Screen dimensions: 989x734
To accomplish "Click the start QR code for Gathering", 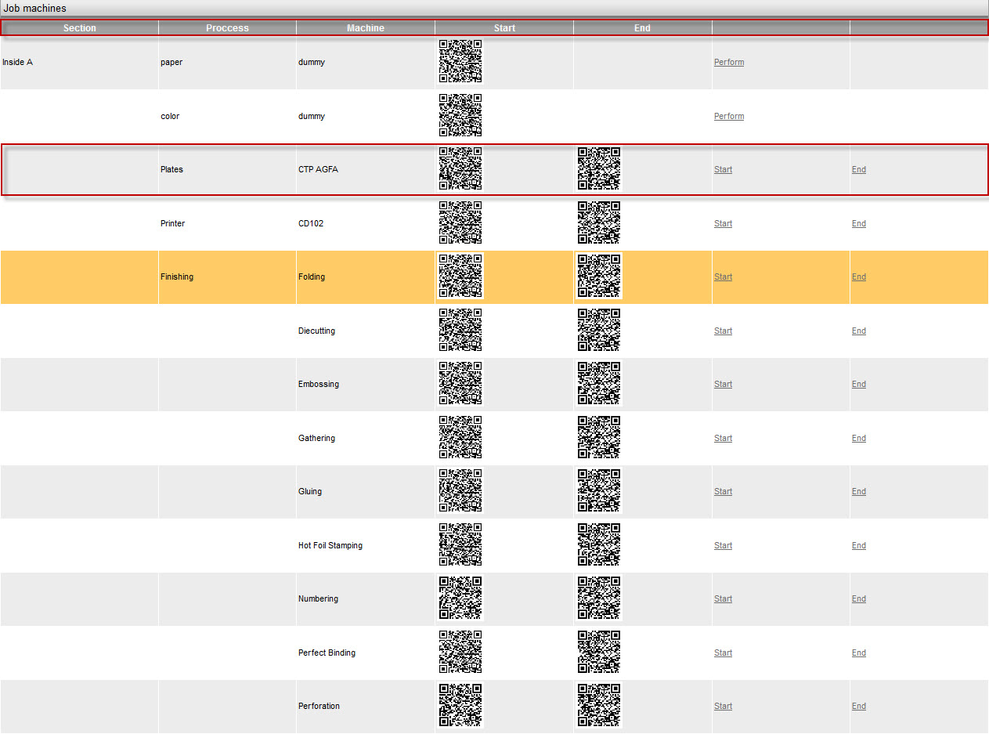I will 460,437.
